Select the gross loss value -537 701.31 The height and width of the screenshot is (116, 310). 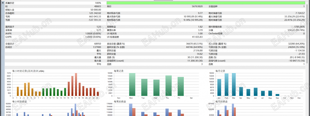coord(95,20)
